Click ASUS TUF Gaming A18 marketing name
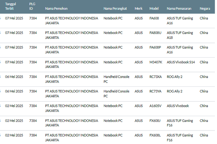217x144 pixels. [x=180, y=35]
